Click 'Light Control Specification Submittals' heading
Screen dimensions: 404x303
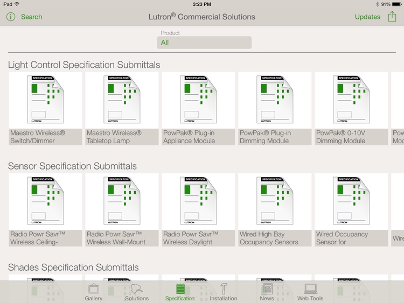point(84,65)
